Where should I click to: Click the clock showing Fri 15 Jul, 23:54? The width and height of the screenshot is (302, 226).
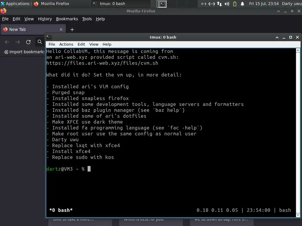[x=264, y=4]
